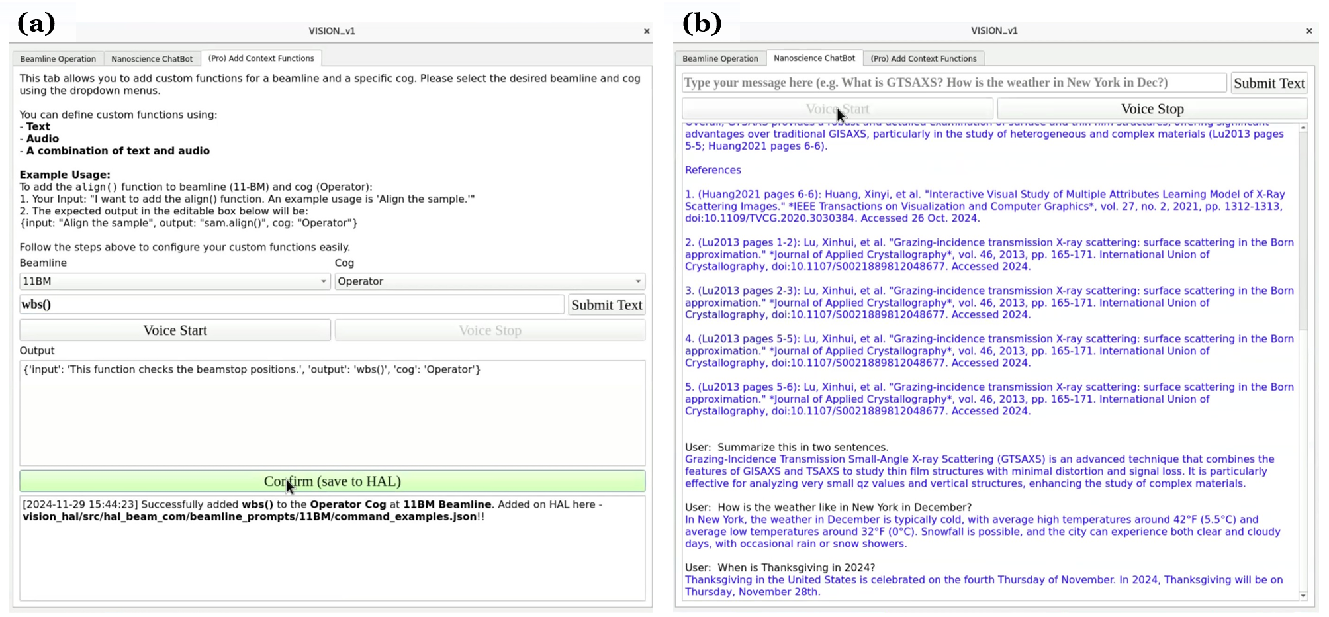Viewport: 1329px width, 617px height.
Task: Switch to Beamline Operation tab in left window
Action: coord(58,59)
